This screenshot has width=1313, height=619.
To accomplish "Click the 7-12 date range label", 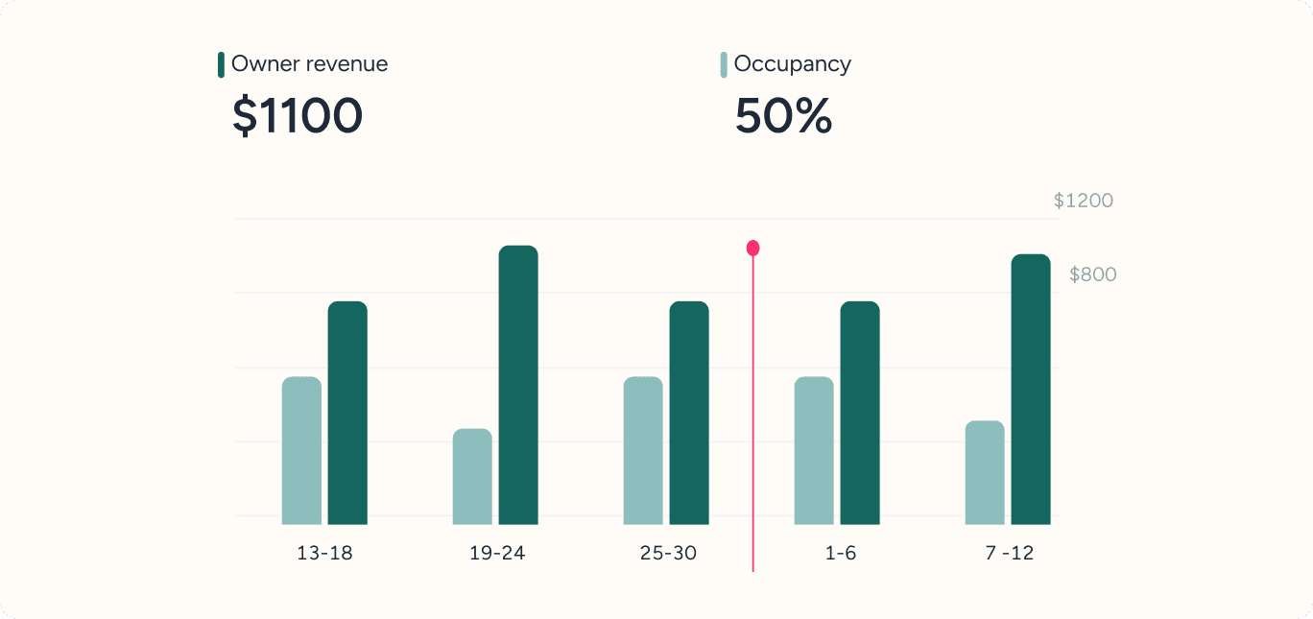I will tap(1009, 554).
